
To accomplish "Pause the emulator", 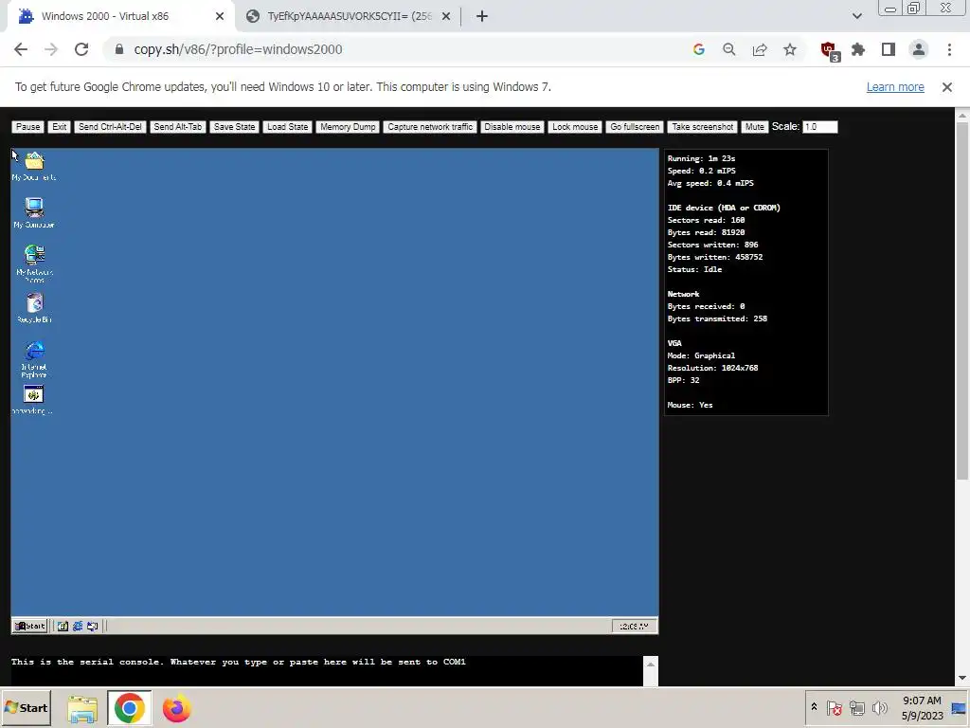I will point(27,127).
